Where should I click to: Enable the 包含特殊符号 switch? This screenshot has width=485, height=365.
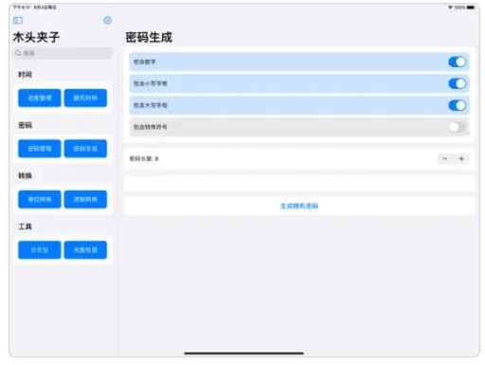click(458, 127)
